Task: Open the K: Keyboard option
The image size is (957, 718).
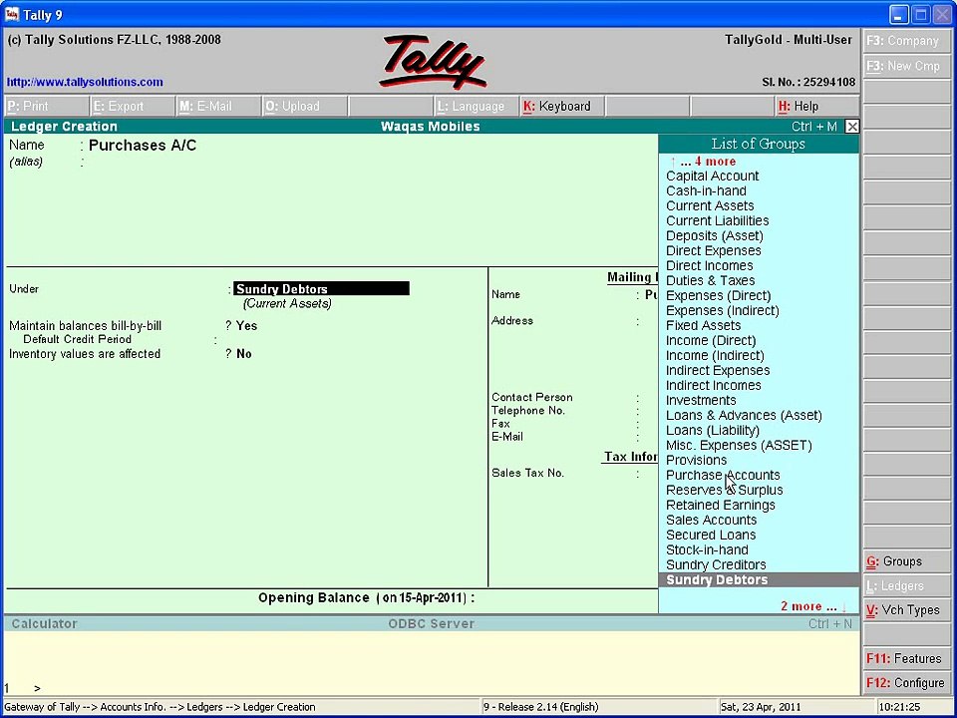Action: point(561,107)
